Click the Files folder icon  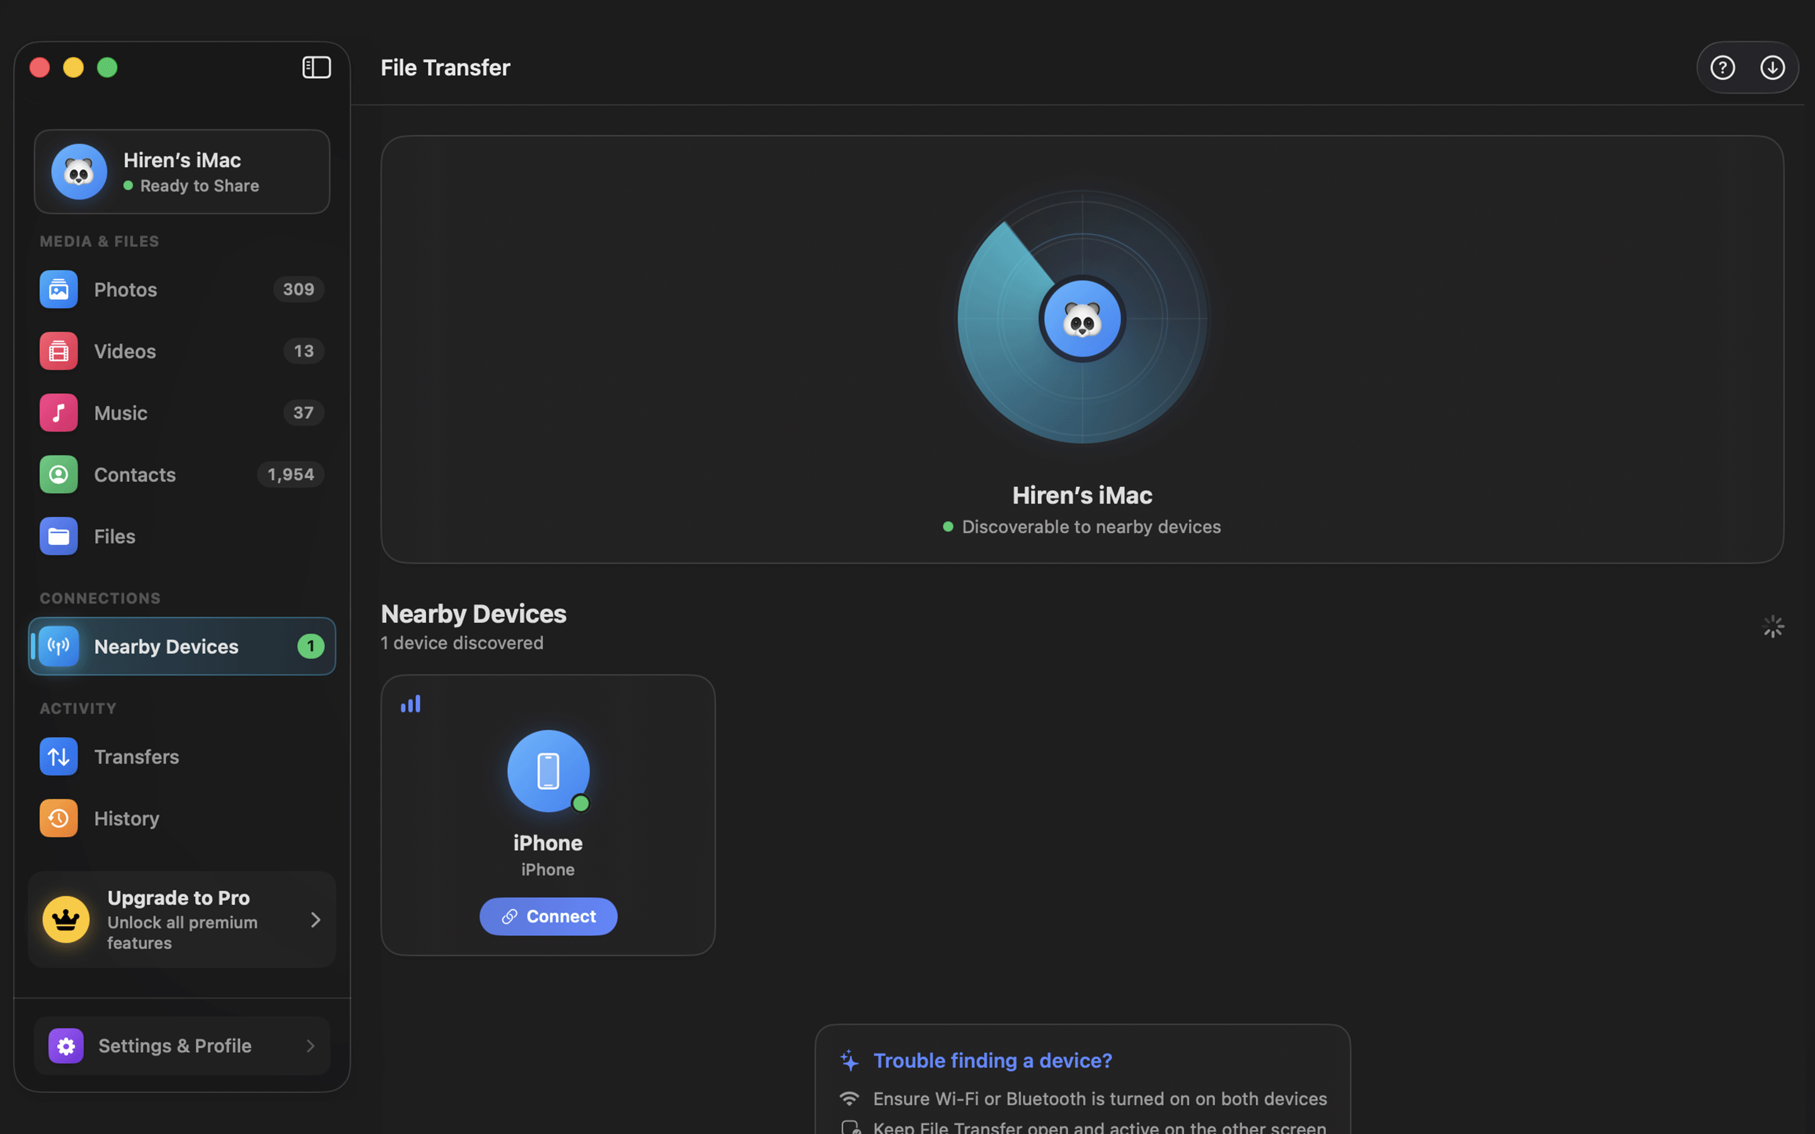59,536
